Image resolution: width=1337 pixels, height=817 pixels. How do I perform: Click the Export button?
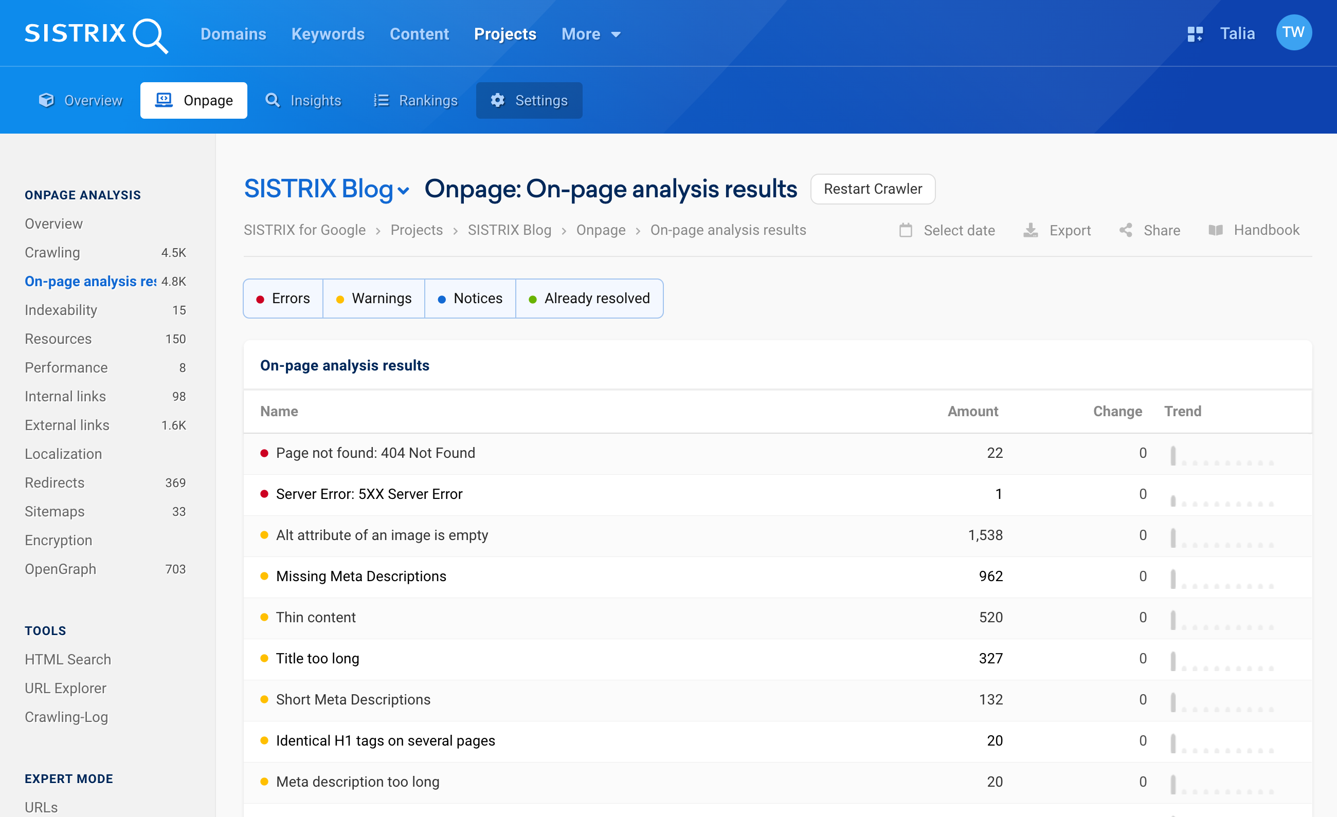coord(1056,230)
